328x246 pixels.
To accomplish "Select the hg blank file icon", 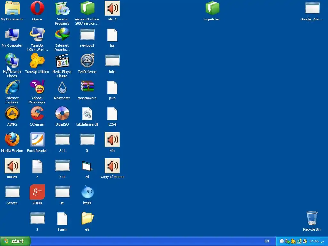I will (112, 35).
